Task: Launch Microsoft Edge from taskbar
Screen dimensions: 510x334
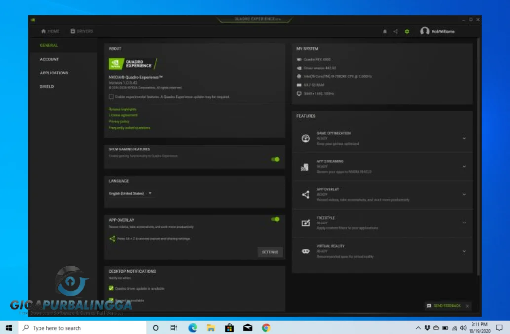Action: point(193,328)
